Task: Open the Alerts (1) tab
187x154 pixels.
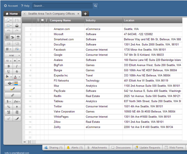Action: 75,148
